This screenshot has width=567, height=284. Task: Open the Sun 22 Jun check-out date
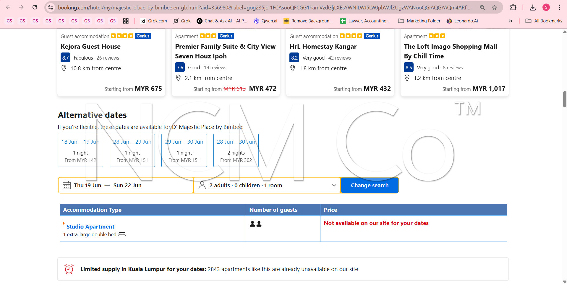[127, 185]
